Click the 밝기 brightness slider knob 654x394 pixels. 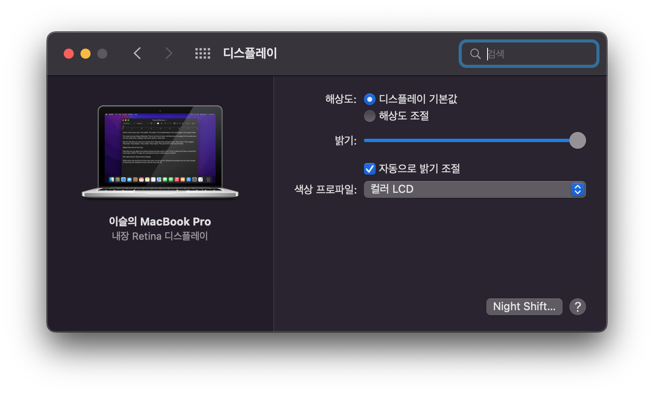[577, 140]
